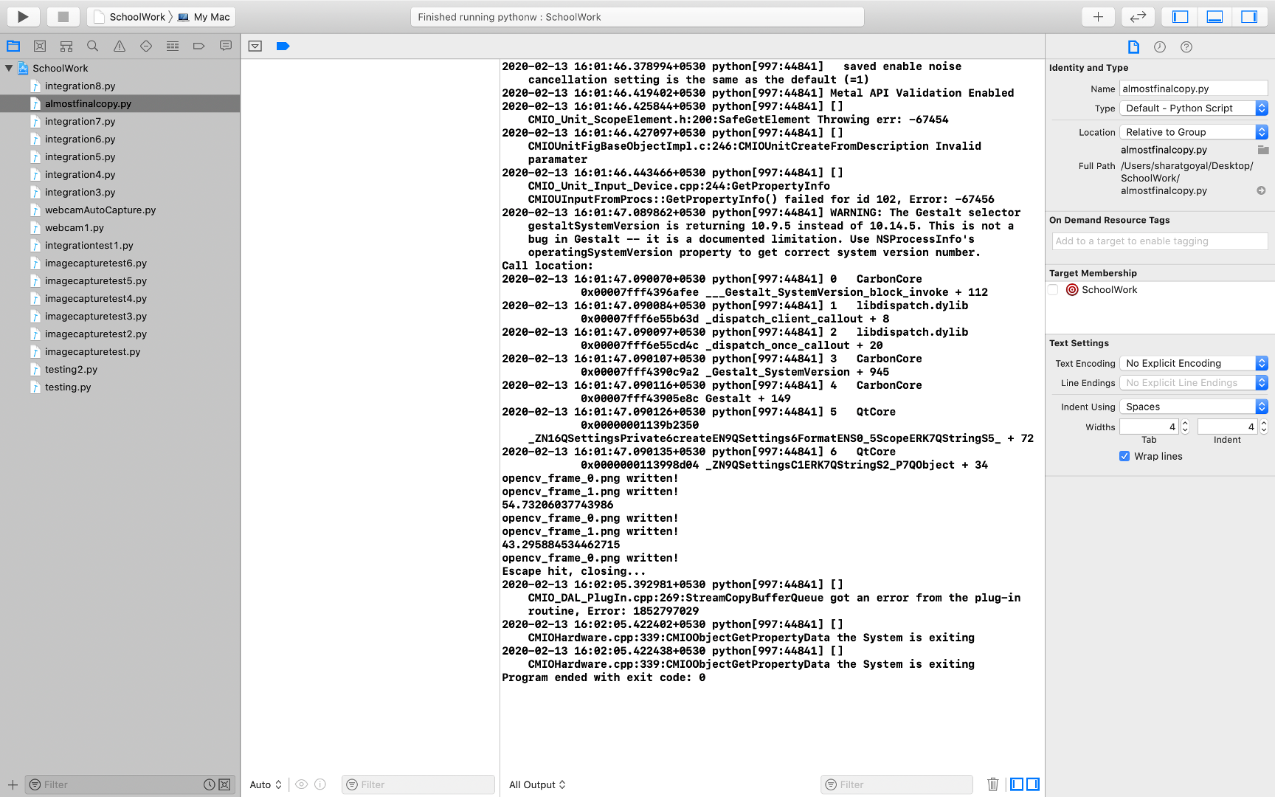Toggle the variables view pane
The image size is (1275, 797).
coord(1017,784)
